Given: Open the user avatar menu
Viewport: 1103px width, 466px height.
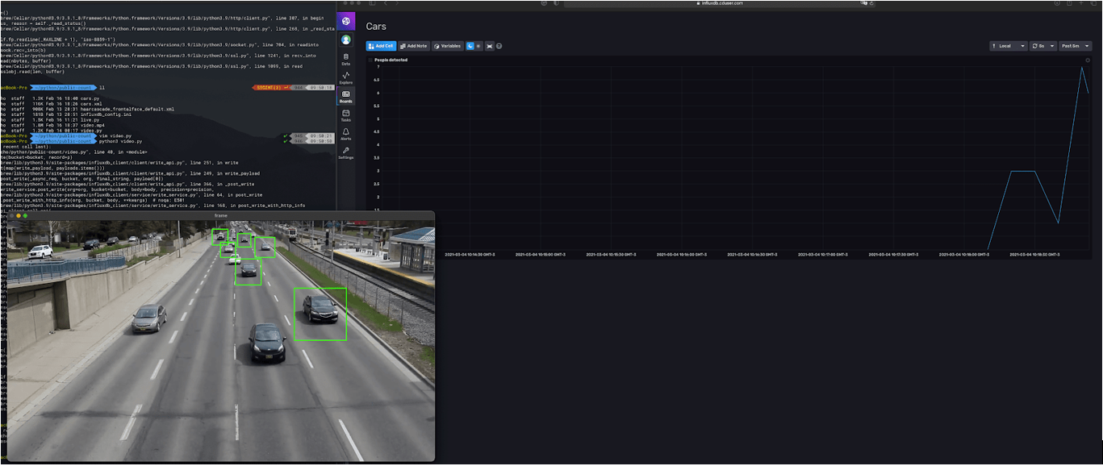Looking at the screenshot, I should click(346, 39).
